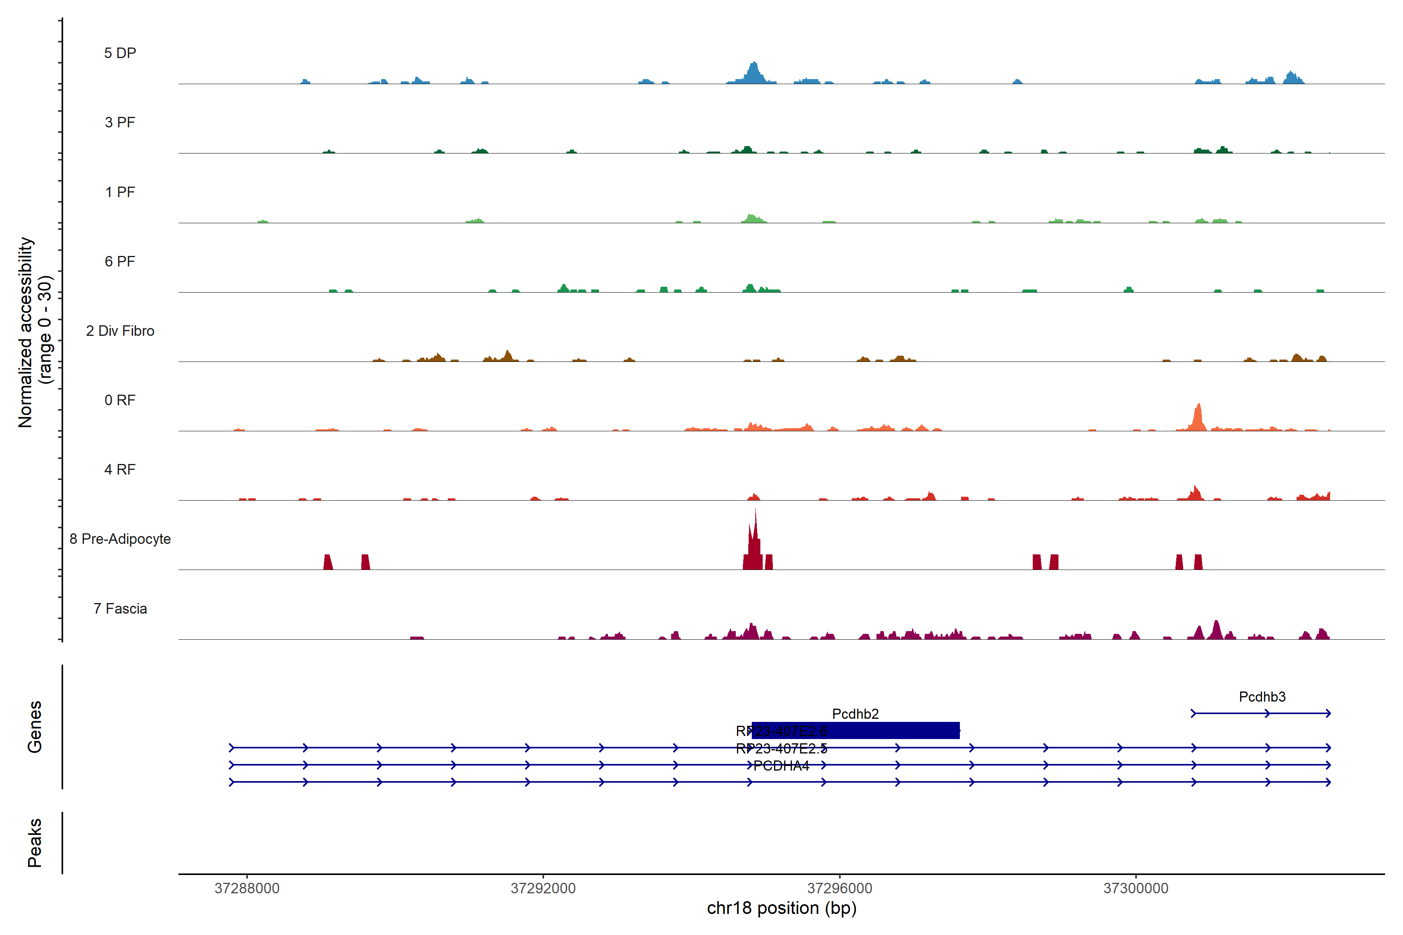
Task: Click the 2 Div Fibro track label
Action: (120, 331)
